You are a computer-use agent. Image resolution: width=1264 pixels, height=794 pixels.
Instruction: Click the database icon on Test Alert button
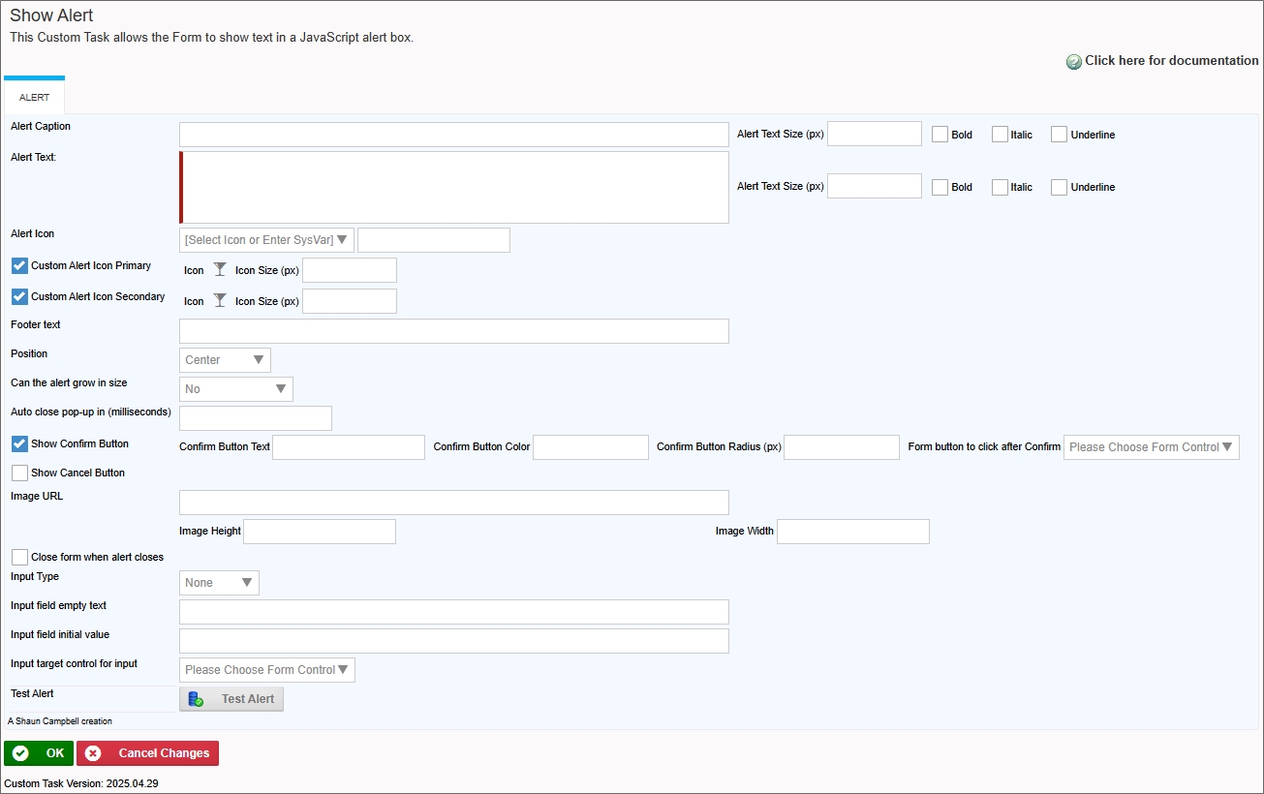(196, 699)
